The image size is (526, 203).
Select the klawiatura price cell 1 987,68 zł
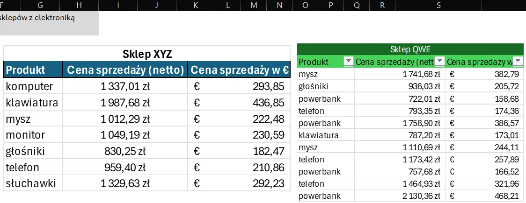coord(125,103)
